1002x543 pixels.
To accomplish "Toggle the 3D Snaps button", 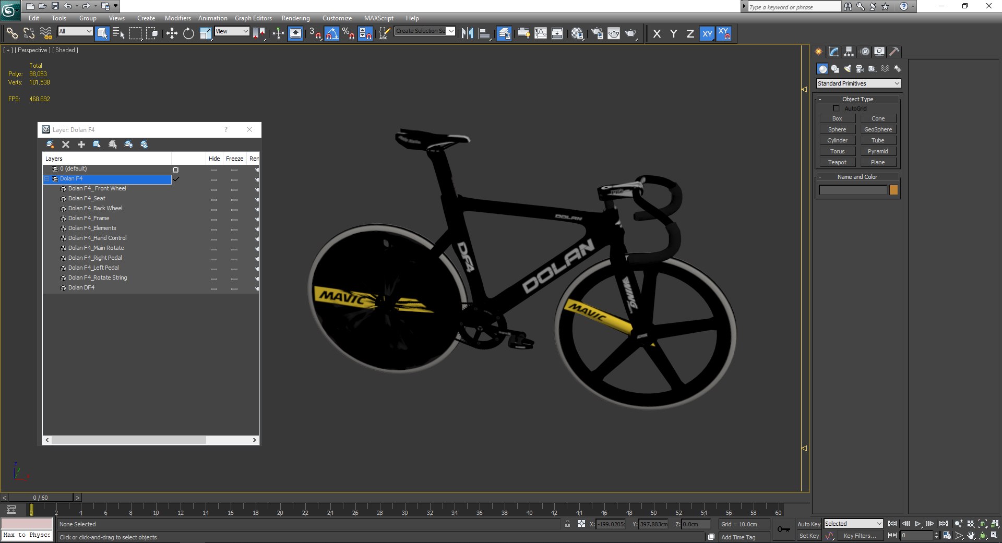I will (x=315, y=33).
